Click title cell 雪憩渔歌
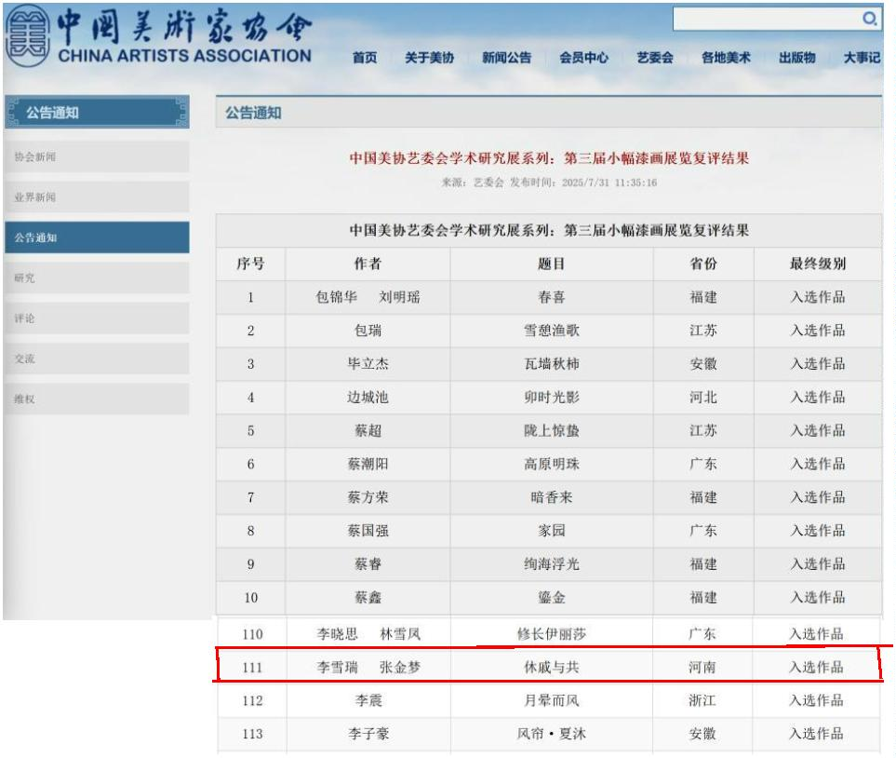The height and width of the screenshot is (758, 896). point(552,331)
